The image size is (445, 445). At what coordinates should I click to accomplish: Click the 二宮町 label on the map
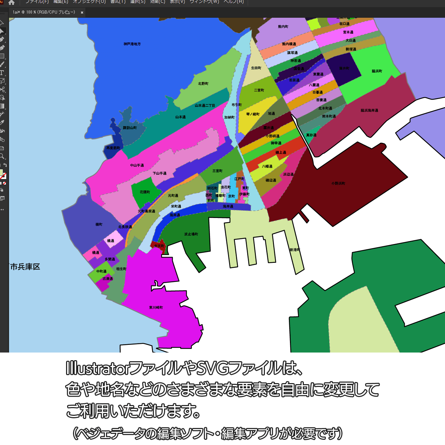(259, 90)
